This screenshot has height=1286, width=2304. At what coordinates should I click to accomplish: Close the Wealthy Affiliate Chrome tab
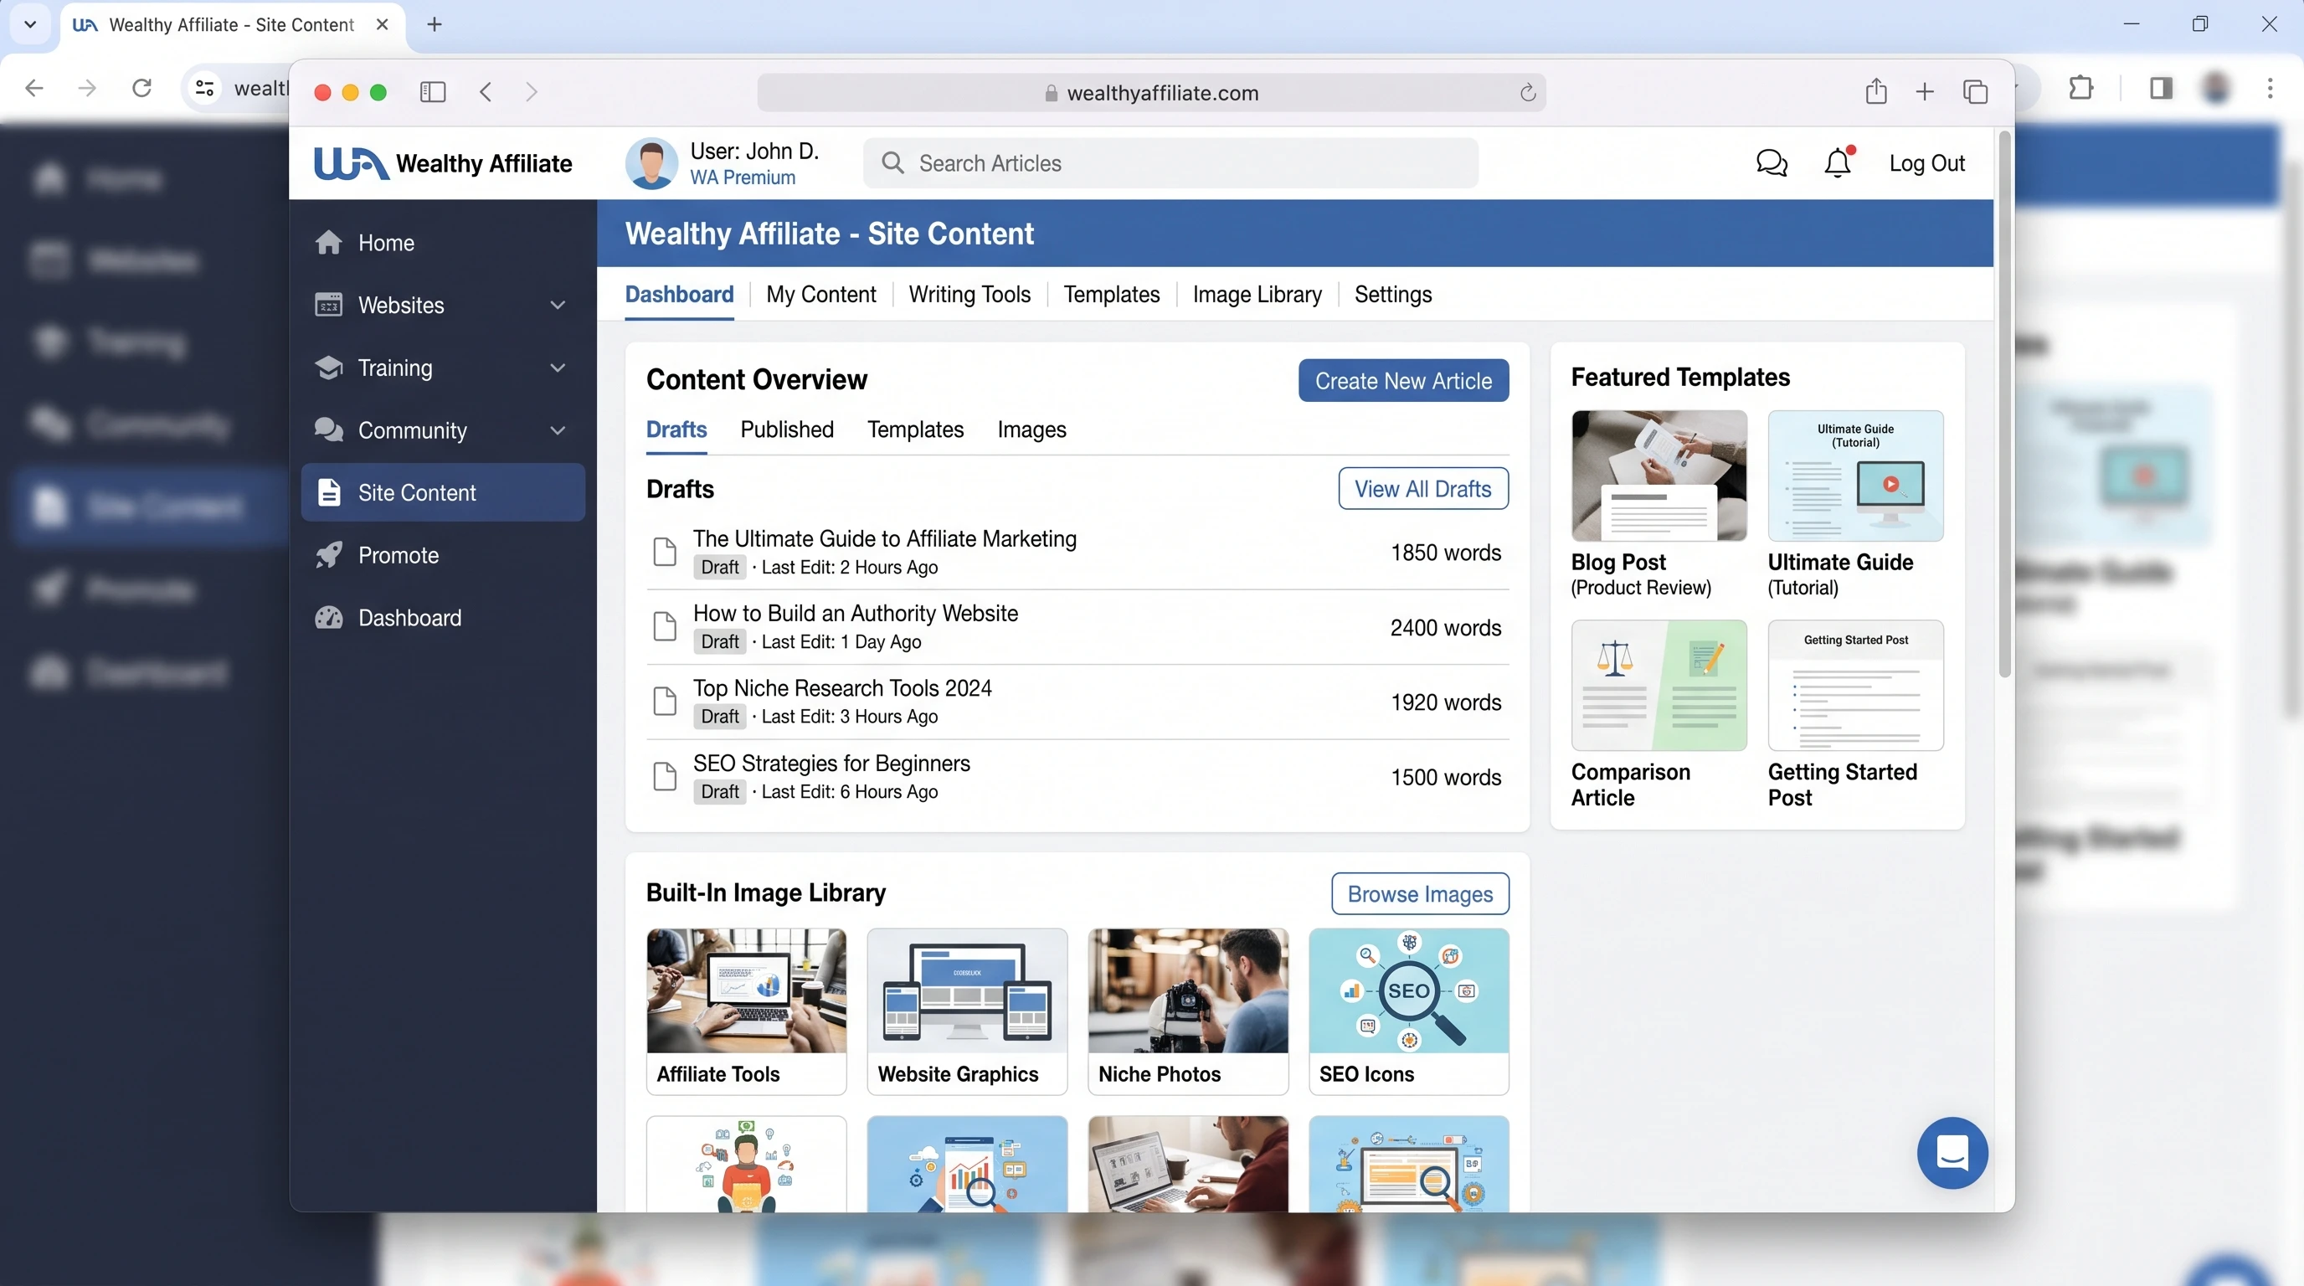point(382,24)
